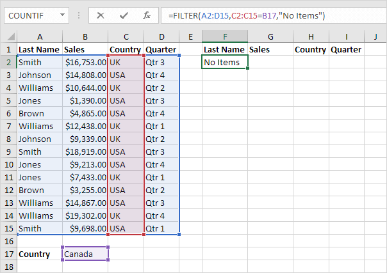This screenshot has height=273, width=387.
Task: Select column D header
Action: click(161, 36)
